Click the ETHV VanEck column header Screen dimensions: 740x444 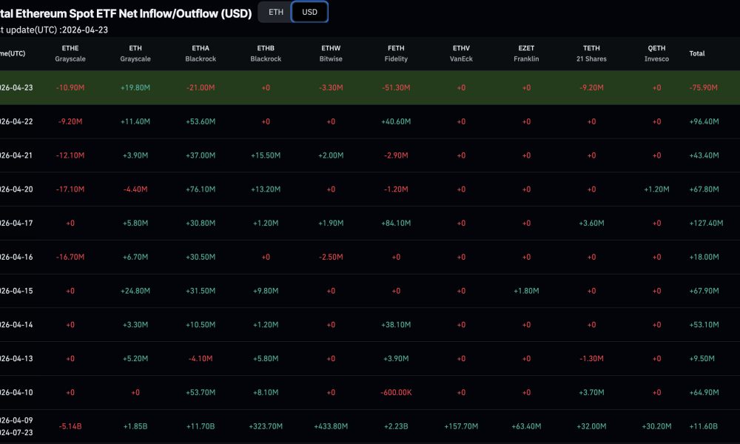point(460,53)
